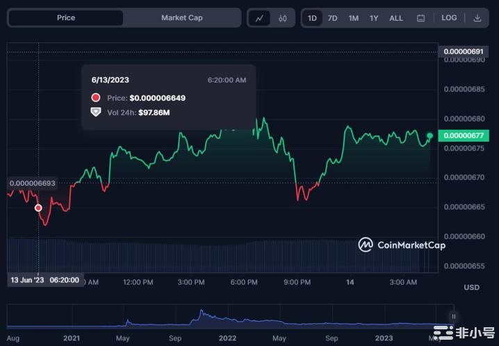Image resolution: width=499 pixels, height=346 pixels.
Task: Switch to line chart view
Action: click(260, 18)
